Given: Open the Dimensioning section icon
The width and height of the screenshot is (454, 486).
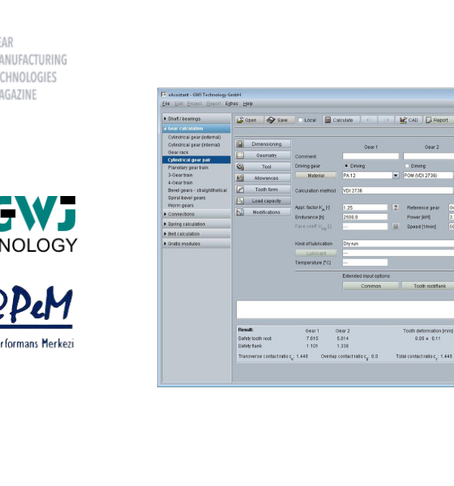Looking at the screenshot, I should click(x=240, y=144).
